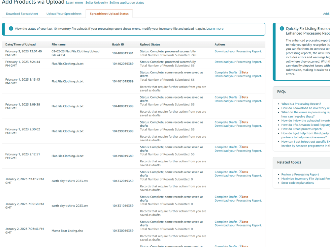Complete Drafts for batch 104331019359
Viewport: 330px width, 247px height.
(x=226, y=197)
